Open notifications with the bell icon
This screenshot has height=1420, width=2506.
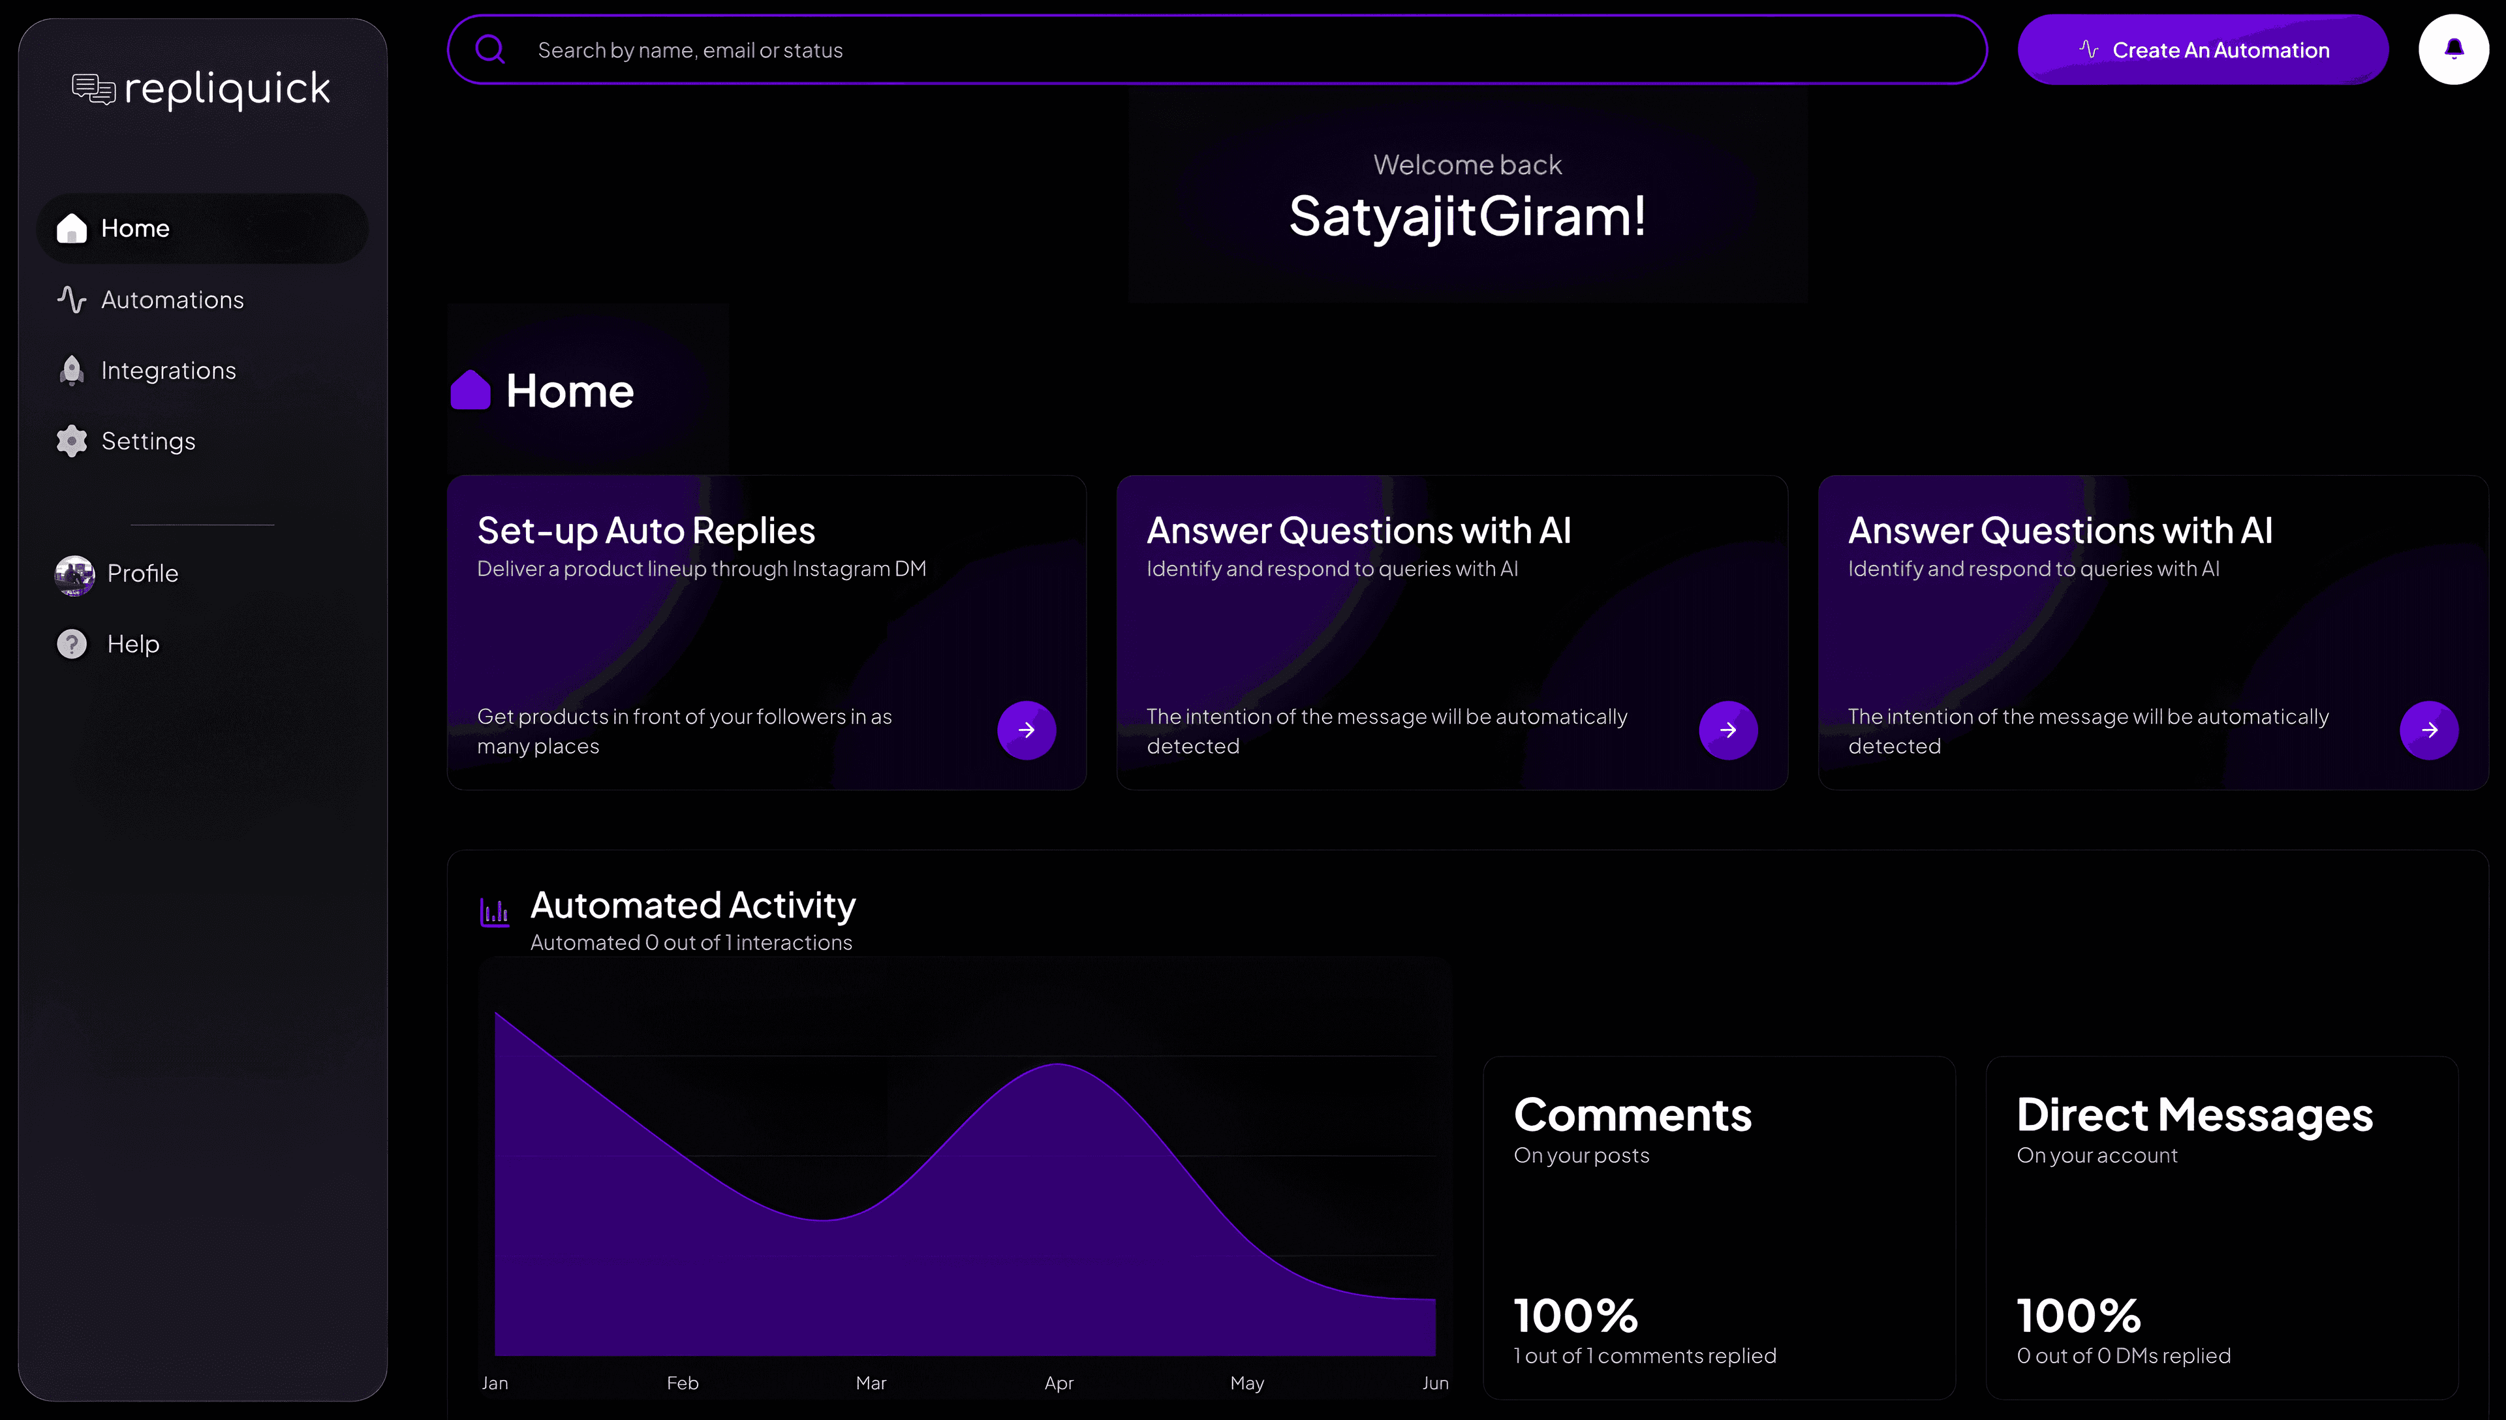[x=2453, y=48]
